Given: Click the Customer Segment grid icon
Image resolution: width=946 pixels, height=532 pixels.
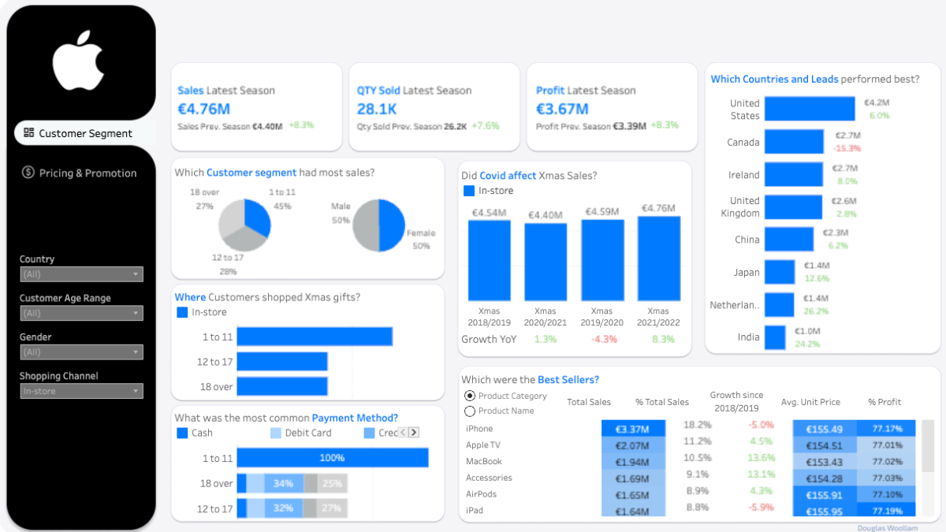Looking at the screenshot, I should [x=29, y=133].
